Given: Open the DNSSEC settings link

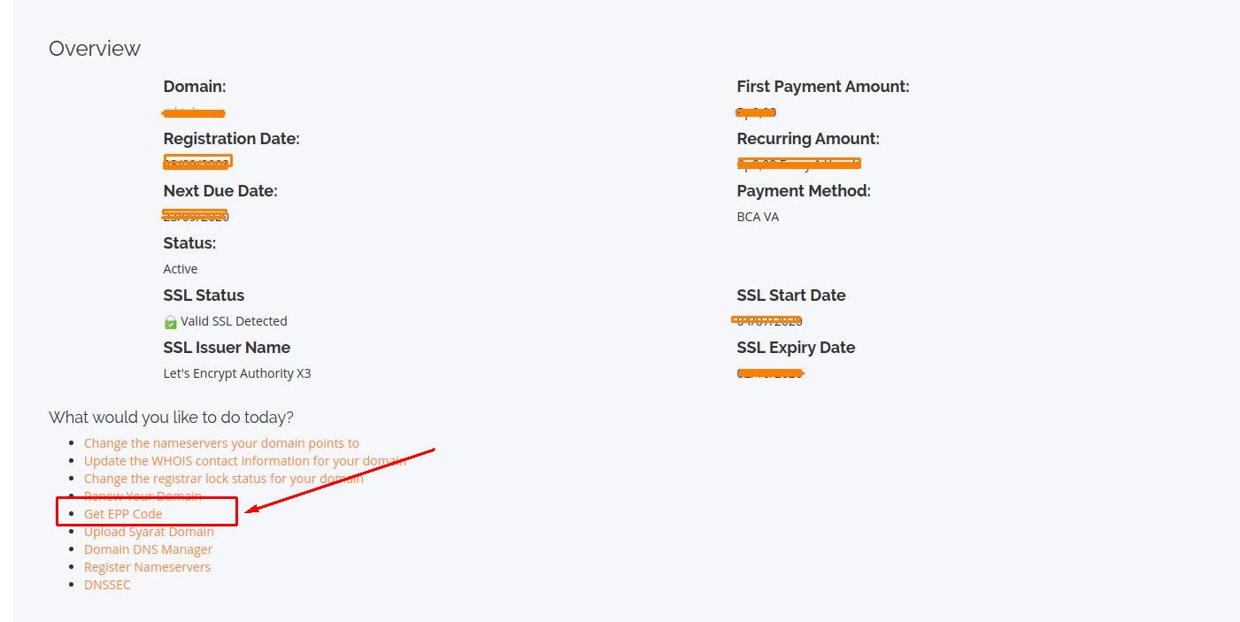Looking at the screenshot, I should (x=107, y=585).
